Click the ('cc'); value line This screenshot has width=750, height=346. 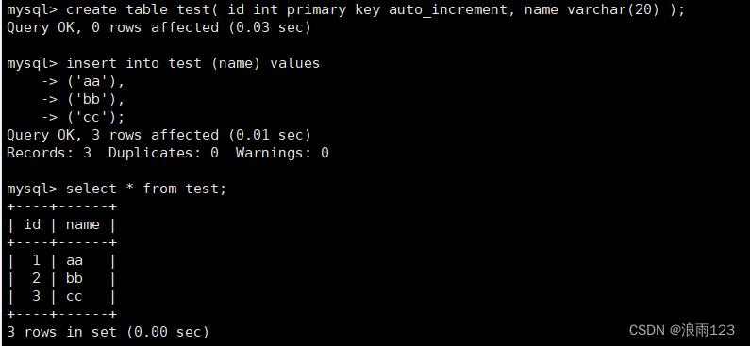point(83,117)
